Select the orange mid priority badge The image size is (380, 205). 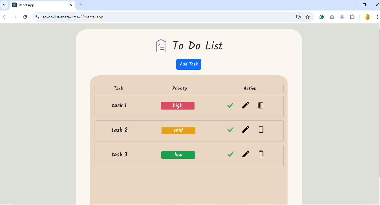pyautogui.click(x=178, y=130)
